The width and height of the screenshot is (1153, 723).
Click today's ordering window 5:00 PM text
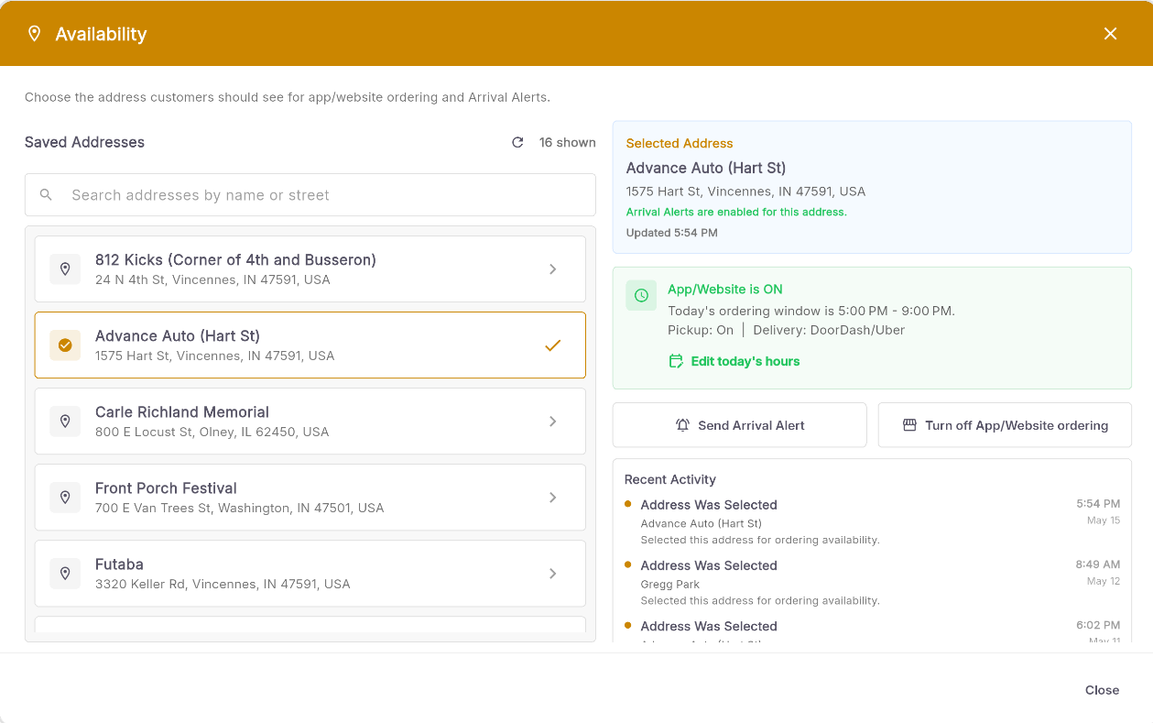point(811,311)
